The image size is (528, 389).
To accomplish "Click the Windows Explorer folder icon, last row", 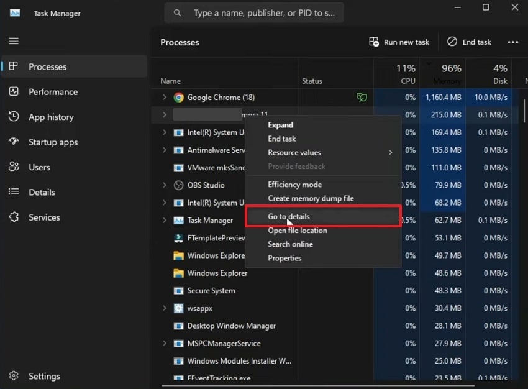I will (x=178, y=273).
